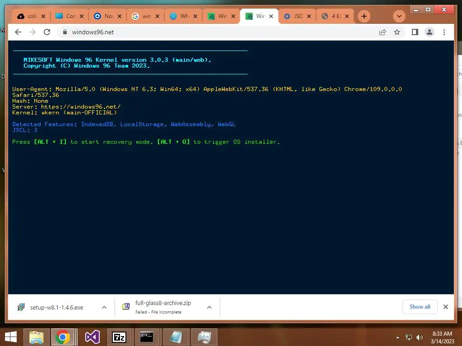Open the notepad-style taskbar app
The width and height of the screenshot is (462, 346).
[x=176, y=337]
